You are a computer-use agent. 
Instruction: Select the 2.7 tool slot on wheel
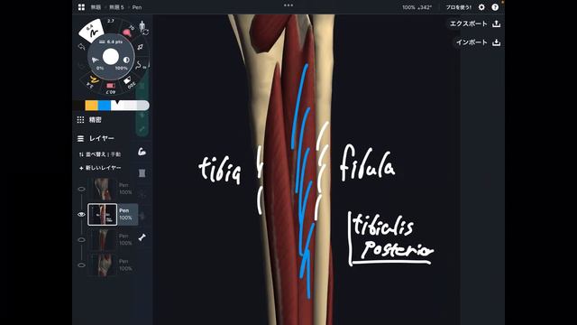(x=111, y=22)
